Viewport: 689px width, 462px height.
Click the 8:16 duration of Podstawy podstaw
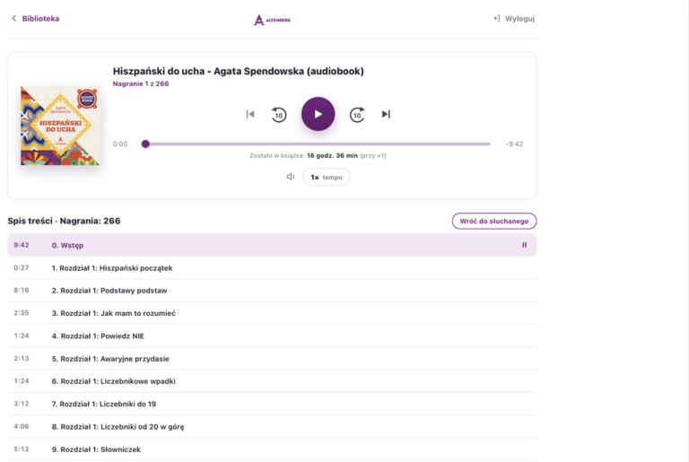tap(22, 290)
